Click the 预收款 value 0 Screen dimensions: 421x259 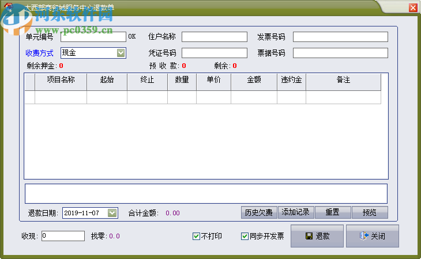point(184,66)
